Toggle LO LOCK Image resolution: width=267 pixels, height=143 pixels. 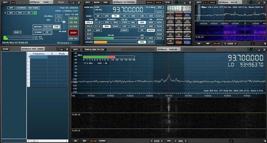pyautogui.click(x=74, y=27)
